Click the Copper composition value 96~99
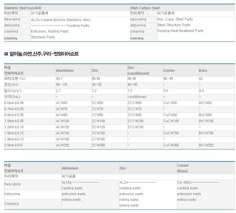 click(168, 78)
